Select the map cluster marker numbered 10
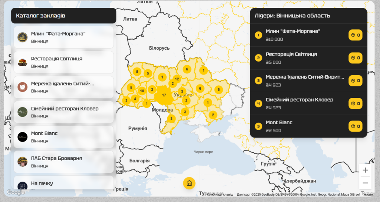This screenshot has height=202, width=380. pyautogui.click(x=142, y=91)
